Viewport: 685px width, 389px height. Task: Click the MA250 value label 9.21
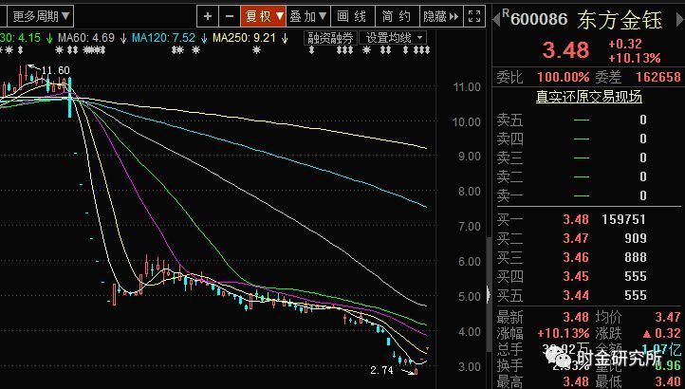(x=247, y=38)
